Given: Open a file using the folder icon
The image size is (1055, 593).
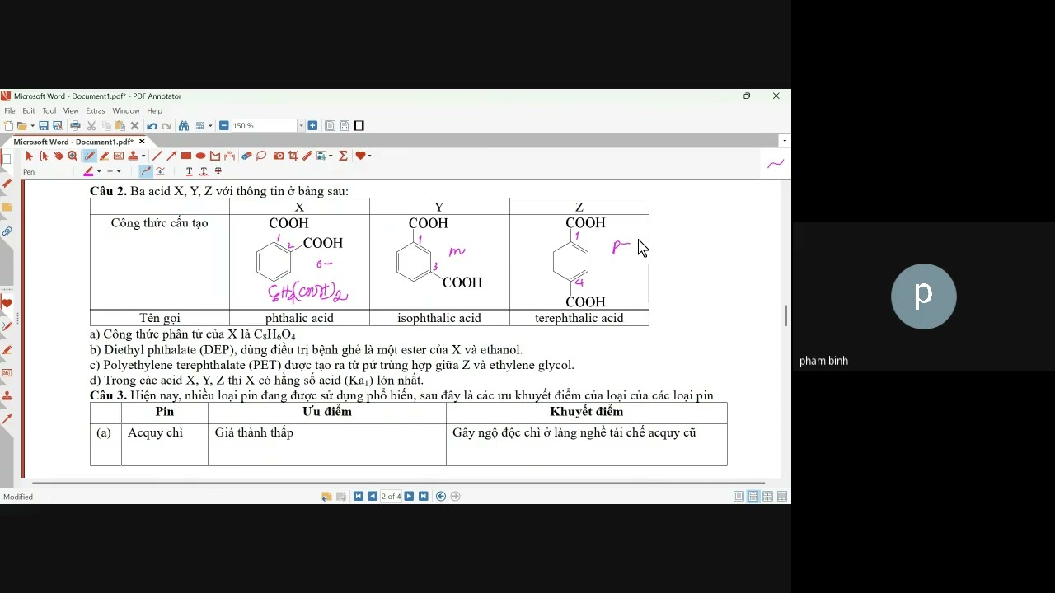Looking at the screenshot, I should 21,126.
